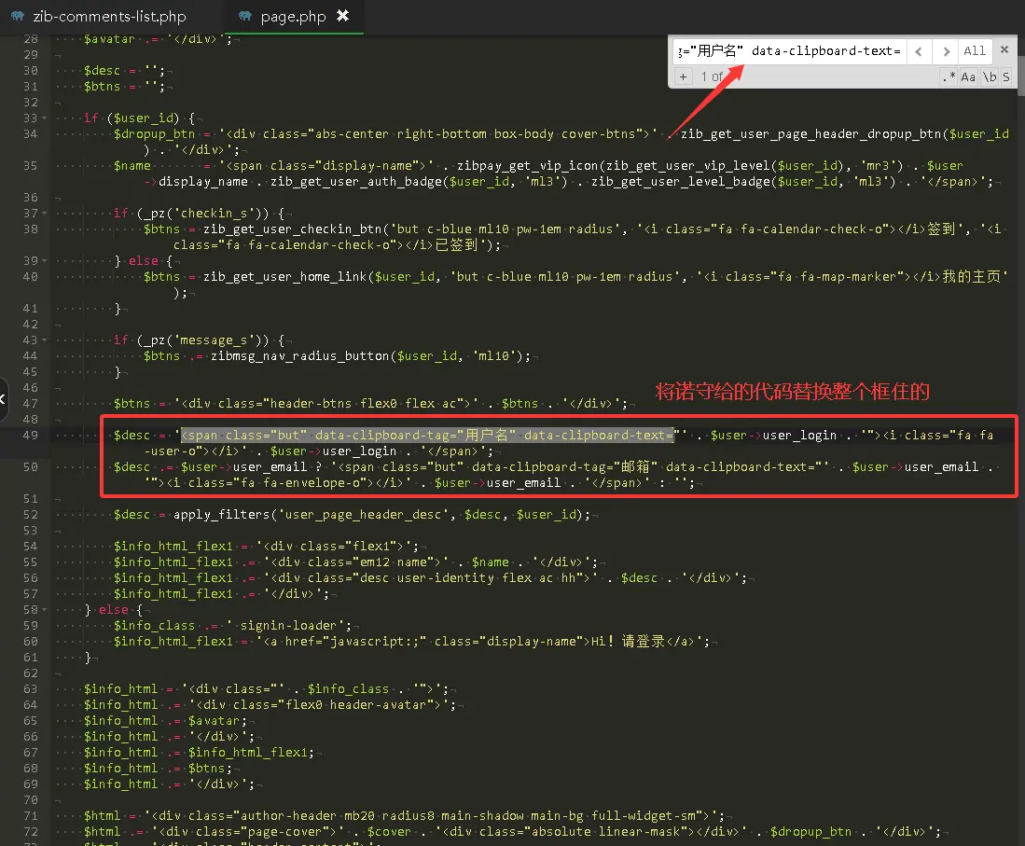Click the left sidebar collapse handle

coord(3,398)
